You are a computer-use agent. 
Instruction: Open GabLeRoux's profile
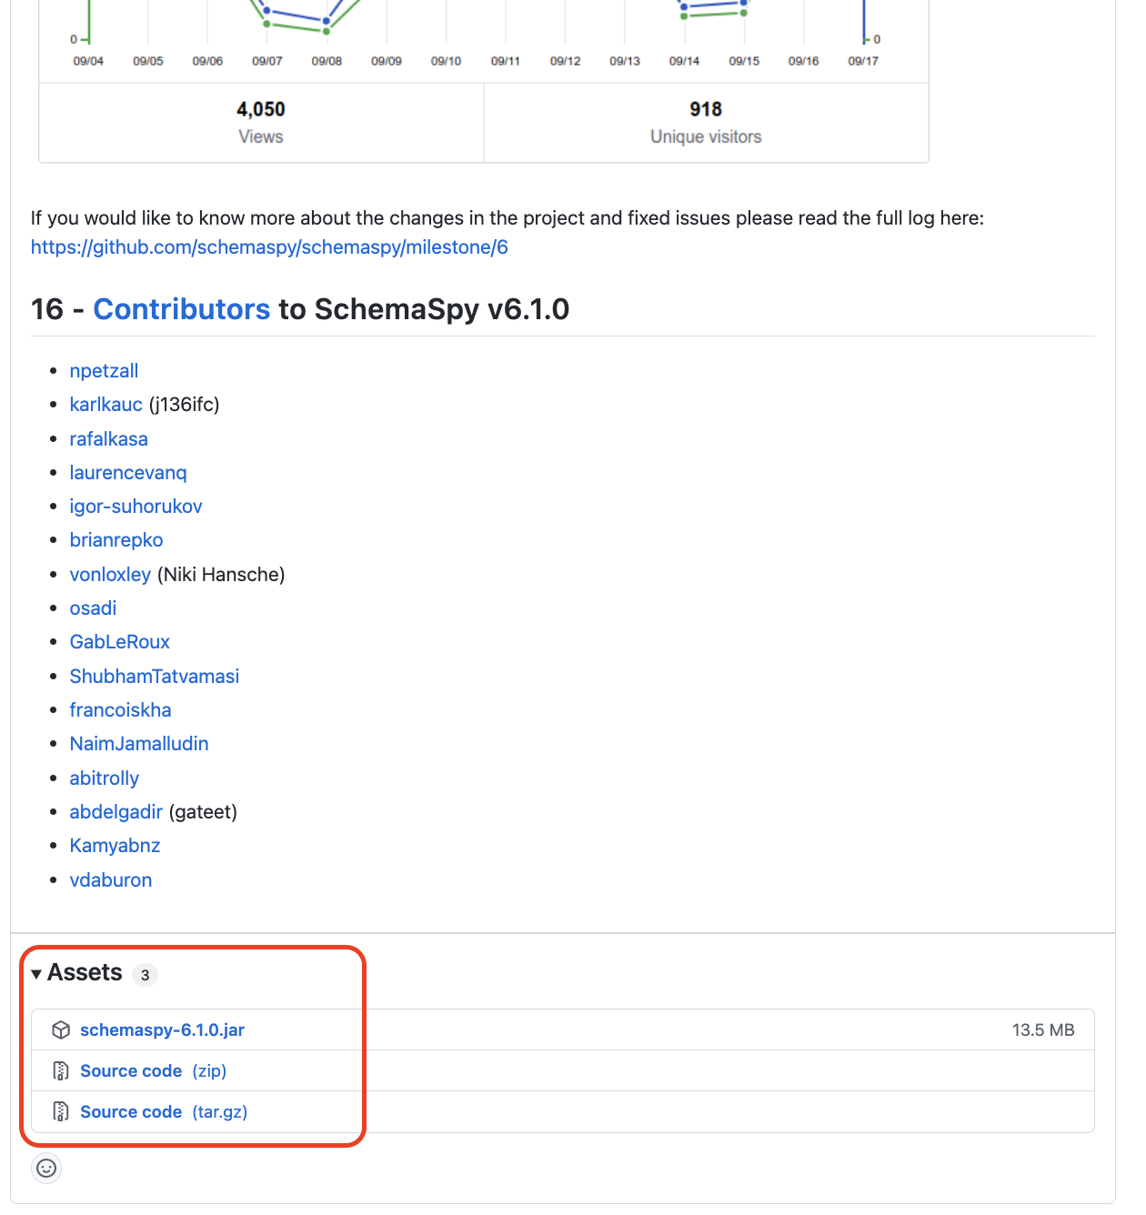119,641
